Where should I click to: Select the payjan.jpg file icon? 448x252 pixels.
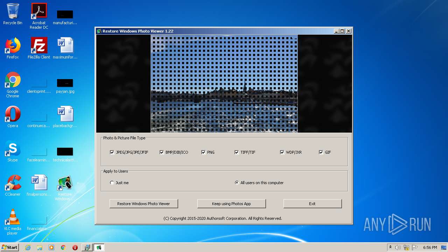tap(65, 86)
